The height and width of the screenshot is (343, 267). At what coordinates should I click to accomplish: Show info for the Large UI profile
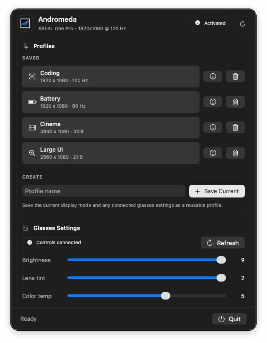[213, 153]
